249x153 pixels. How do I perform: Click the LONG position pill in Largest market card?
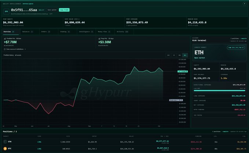pyautogui.click(x=236, y=48)
